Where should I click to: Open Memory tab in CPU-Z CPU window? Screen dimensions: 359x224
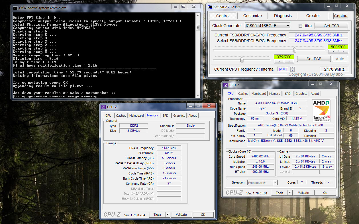pyautogui.click(x=275, y=94)
